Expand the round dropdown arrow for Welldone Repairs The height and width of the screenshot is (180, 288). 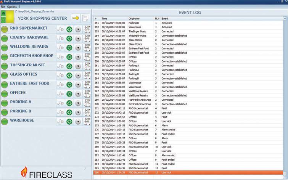tap(78, 48)
